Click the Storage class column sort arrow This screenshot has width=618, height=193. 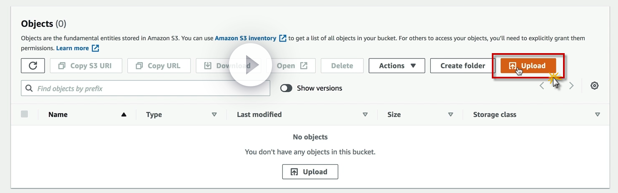598,115
